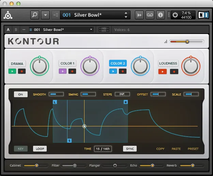The width and height of the screenshot is (213, 176).
Task: Click the volume level bars icon
Action: coord(166,41)
